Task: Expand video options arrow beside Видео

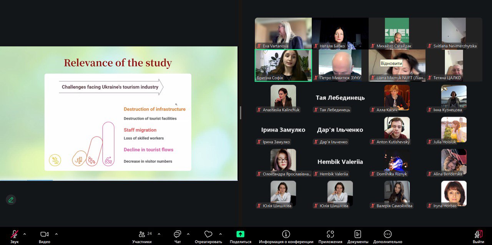Action: click(56, 234)
